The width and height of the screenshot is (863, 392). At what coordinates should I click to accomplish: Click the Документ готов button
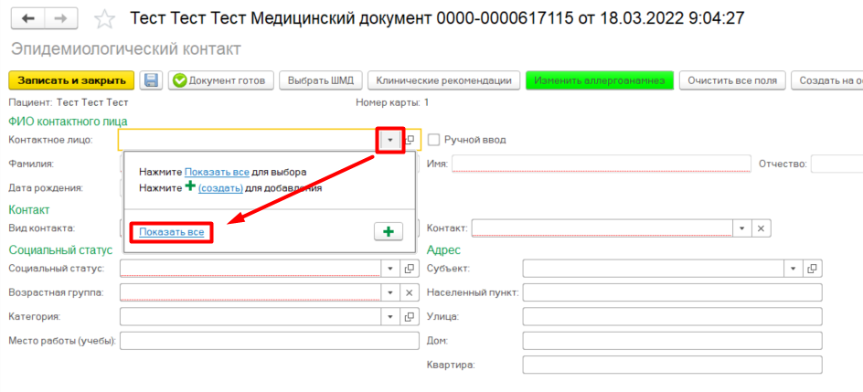point(219,80)
